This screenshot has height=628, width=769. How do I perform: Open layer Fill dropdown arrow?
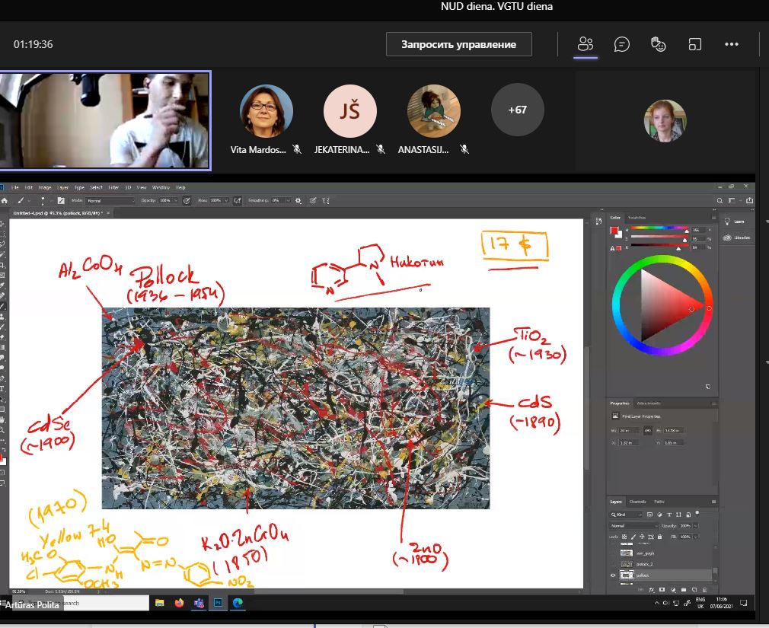coord(695,537)
